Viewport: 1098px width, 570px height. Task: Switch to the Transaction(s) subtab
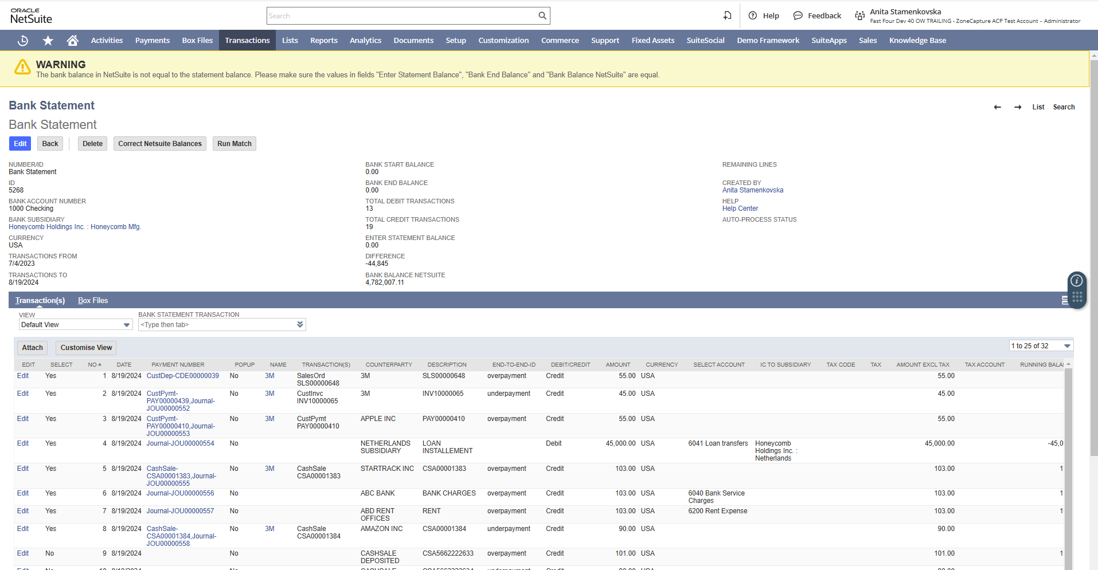(40, 300)
